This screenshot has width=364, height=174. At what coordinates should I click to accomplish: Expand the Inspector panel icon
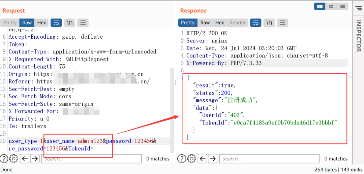coord(358,8)
